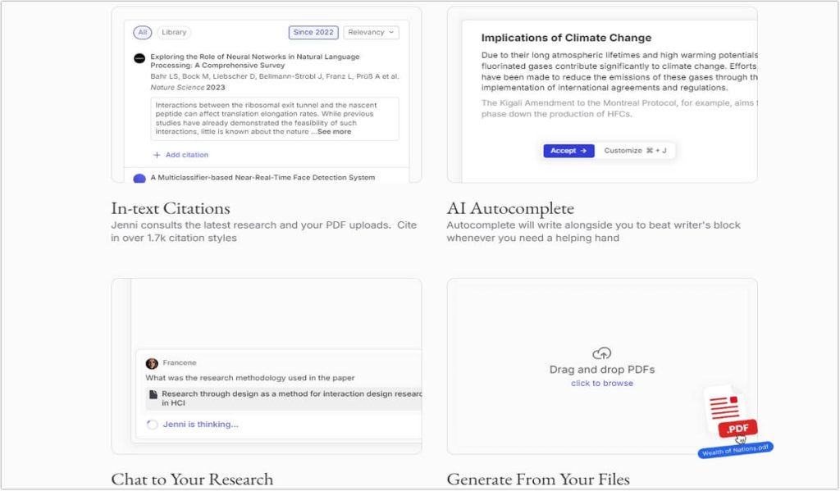Click the plus icon for Add citation
Image resolution: width=840 pixels, height=491 pixels.
click(x=157, y=155)
